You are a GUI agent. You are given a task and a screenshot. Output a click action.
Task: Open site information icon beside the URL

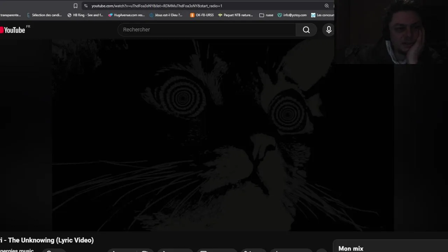click(86, 6)
